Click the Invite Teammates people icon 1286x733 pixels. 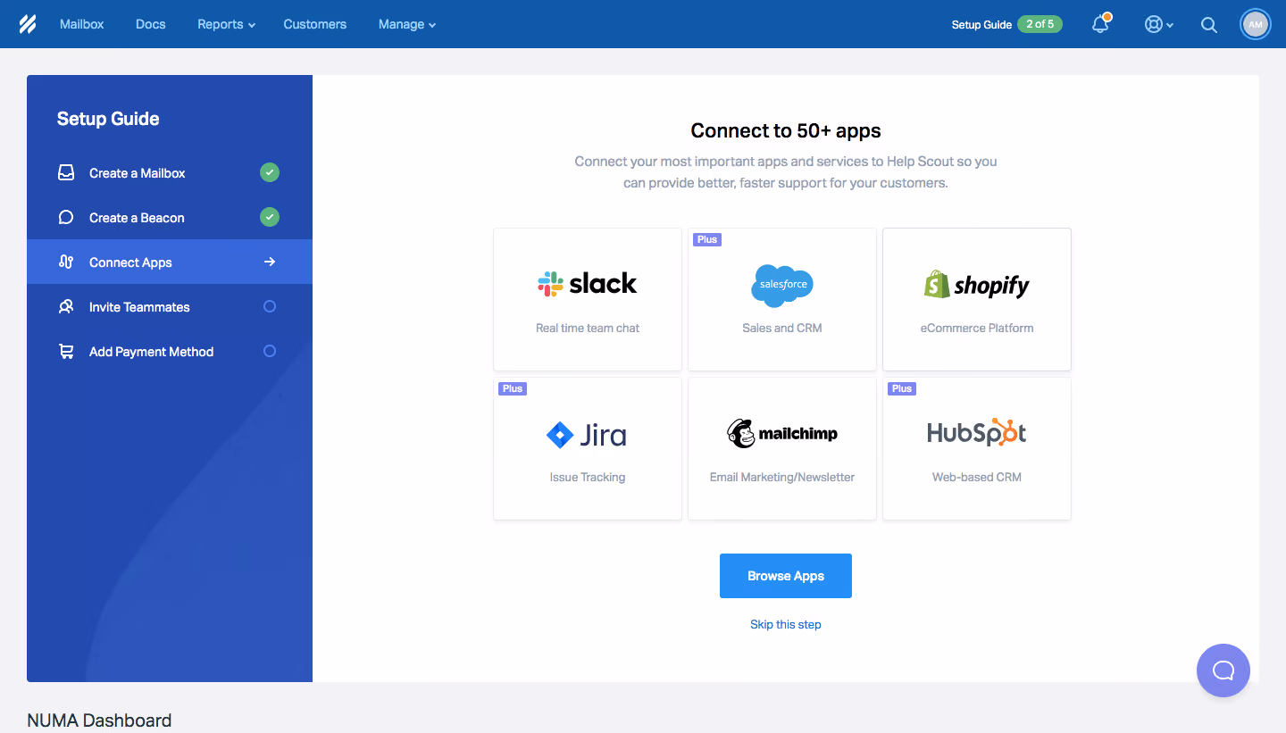click(x=66, y=307)
